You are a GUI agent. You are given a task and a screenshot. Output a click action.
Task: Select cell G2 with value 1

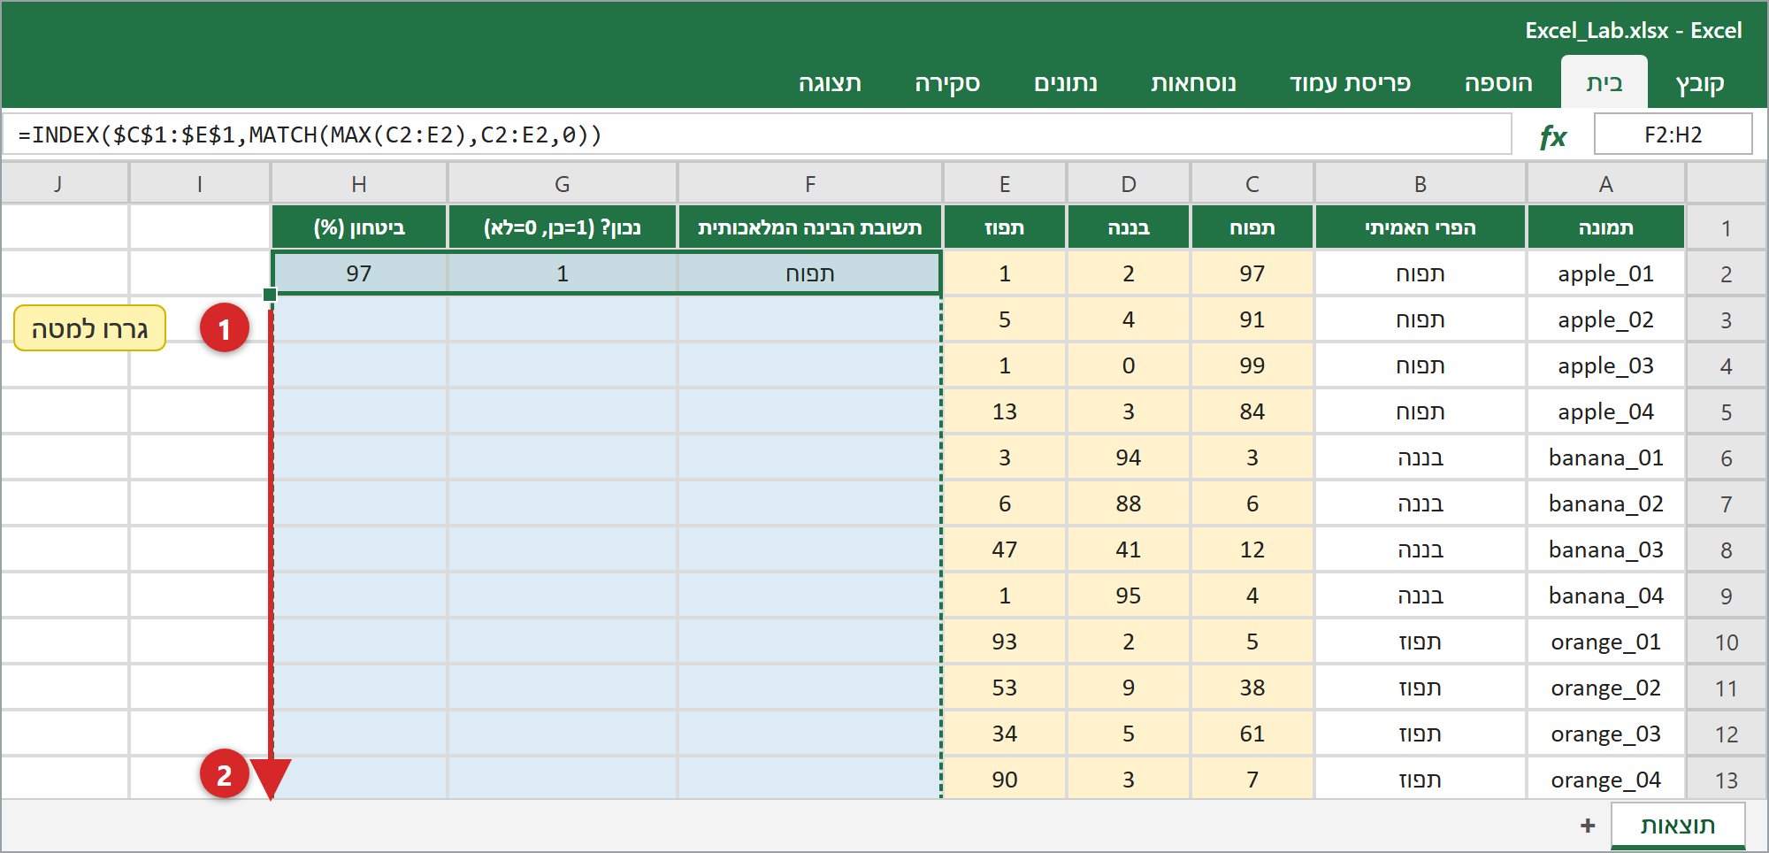click(563, 273)
